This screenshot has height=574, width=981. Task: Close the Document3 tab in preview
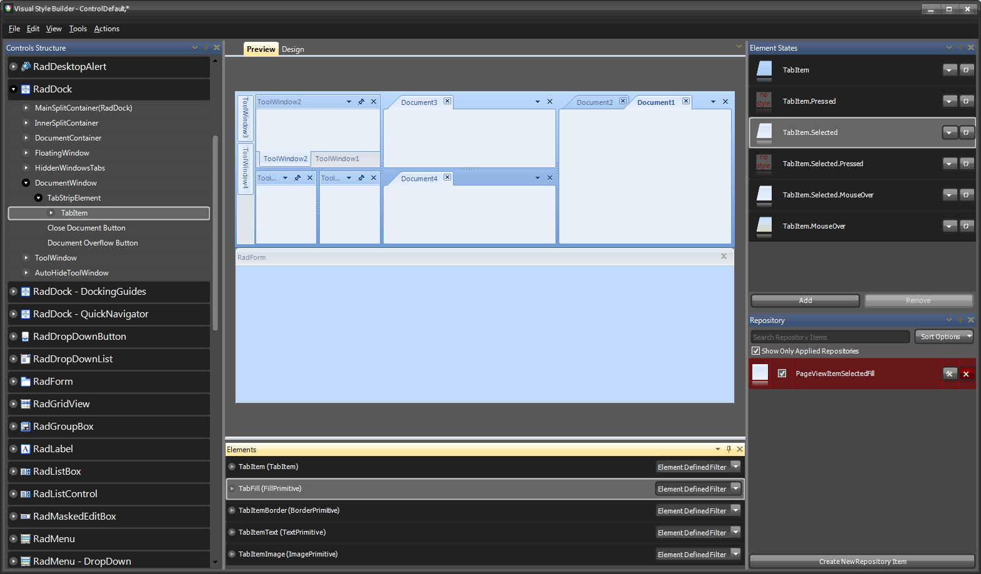point(447,101)
